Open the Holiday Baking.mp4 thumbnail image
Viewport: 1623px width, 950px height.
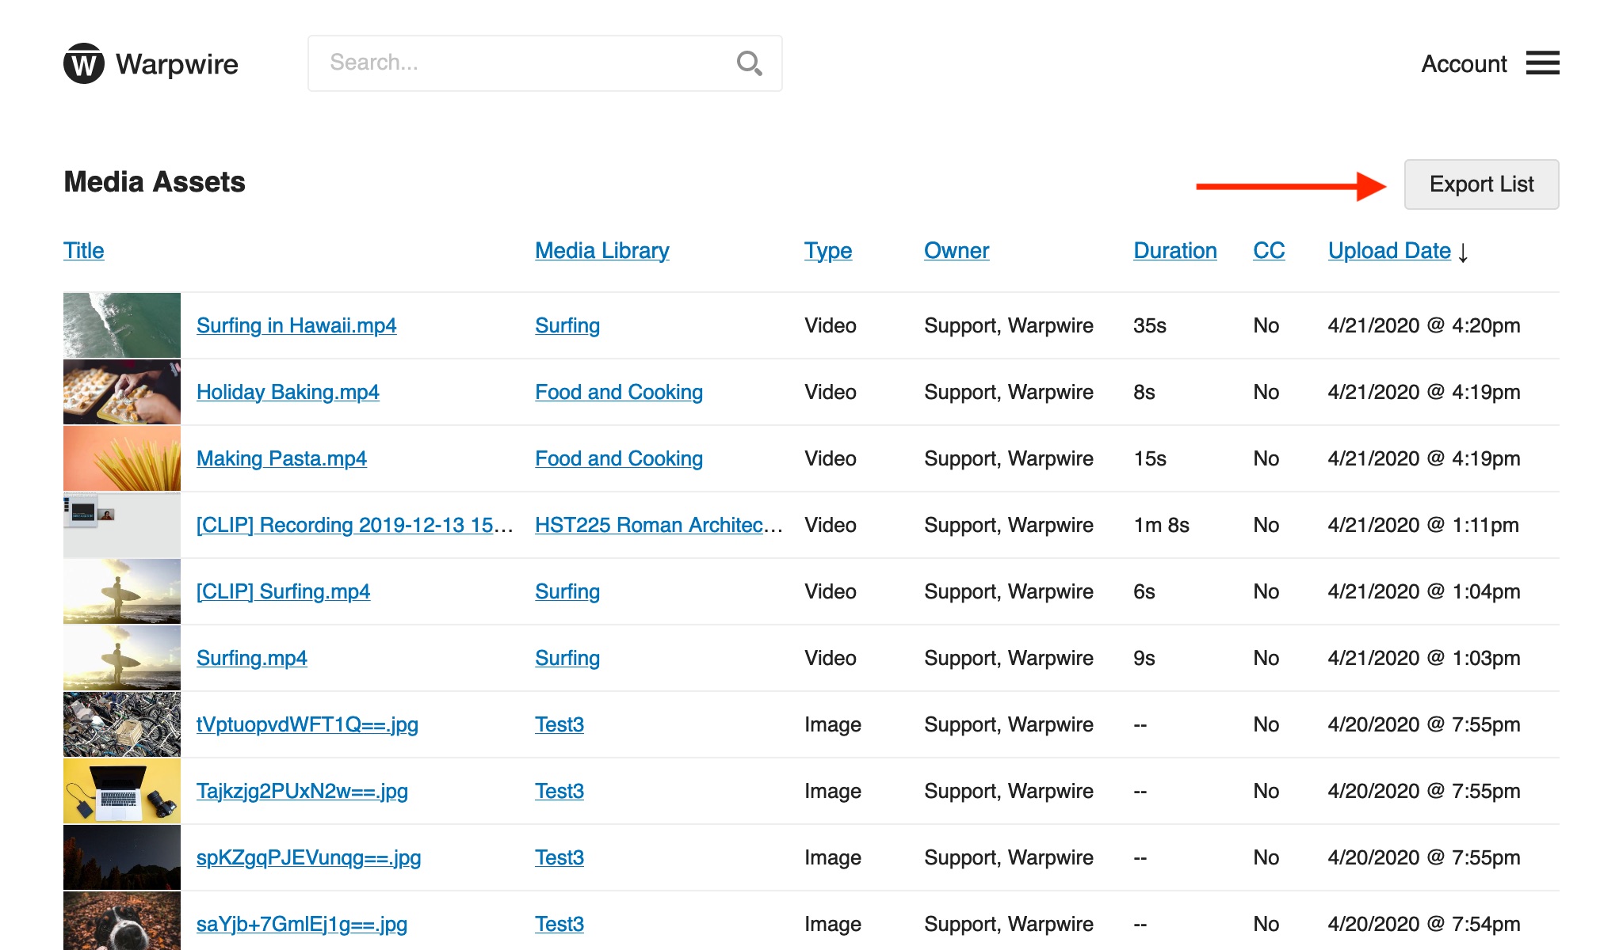pos(122,392)
